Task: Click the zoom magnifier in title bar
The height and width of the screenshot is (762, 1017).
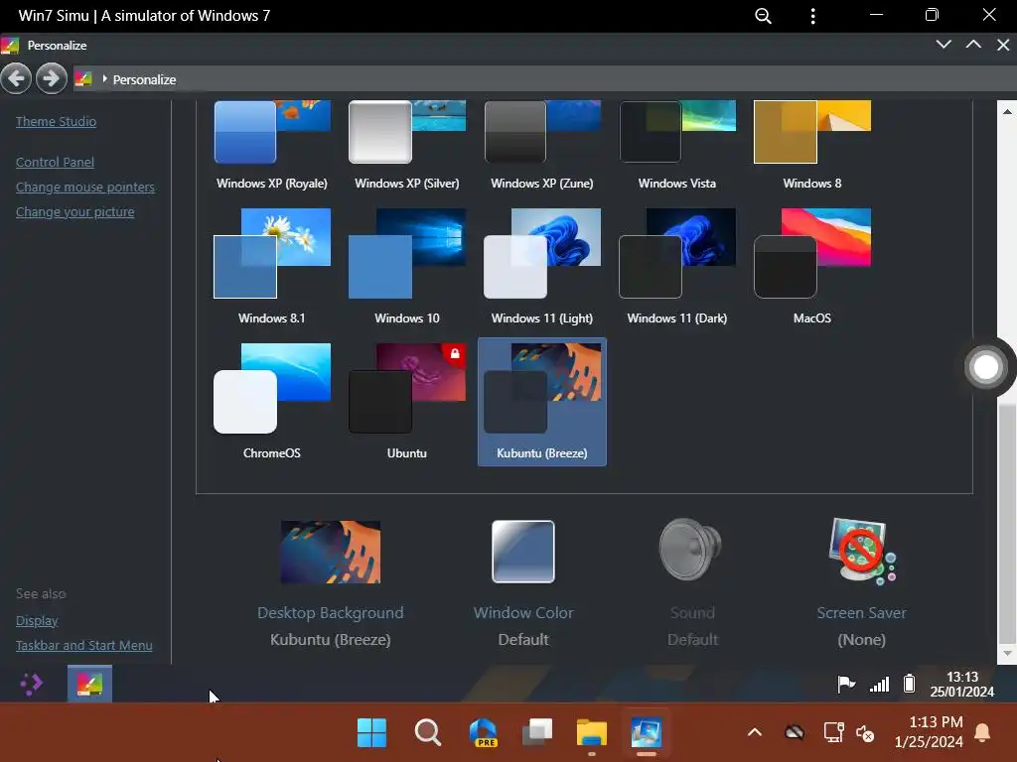Action: click(x=764, y=16)
